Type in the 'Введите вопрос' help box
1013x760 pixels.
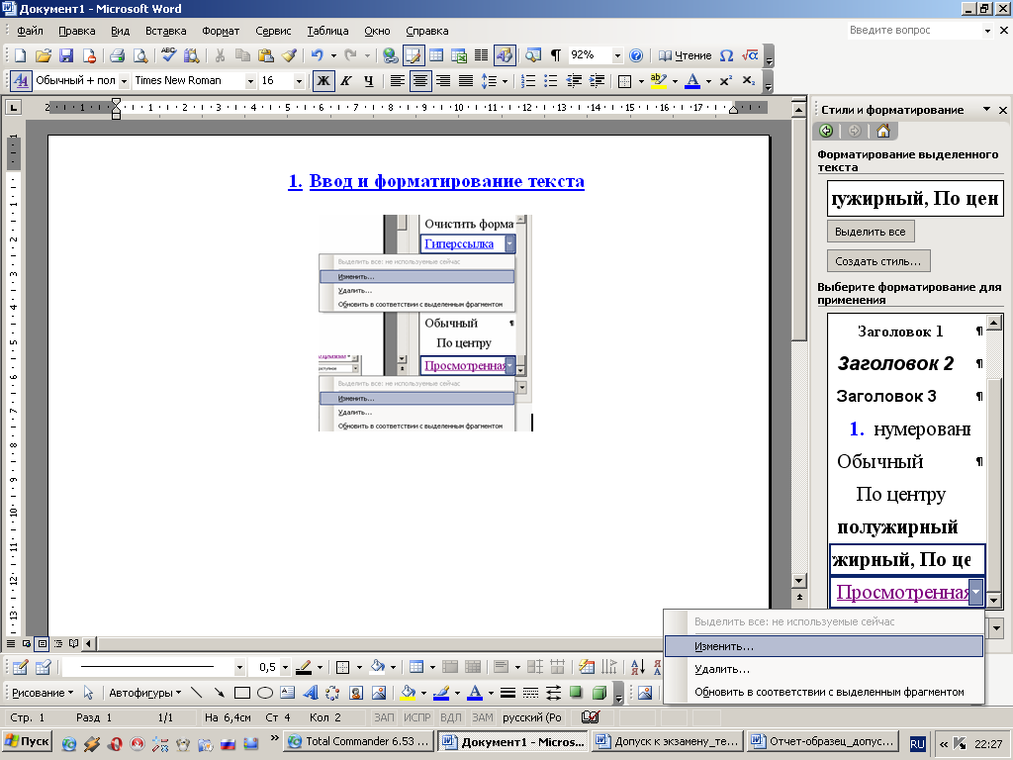(x=913, y=31)
